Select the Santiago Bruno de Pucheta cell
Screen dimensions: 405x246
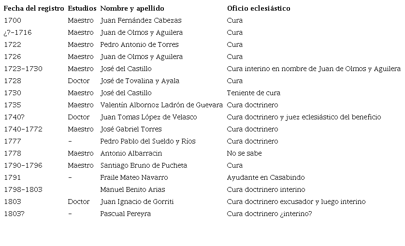[144, 166]
